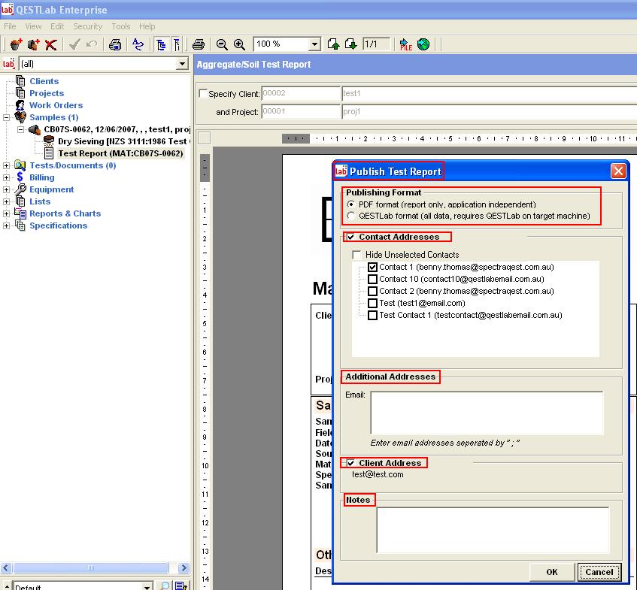The width and height of the screenshot is (637, 590).
Task: Go to next page with down arrow icon
Action: point(350,44)
